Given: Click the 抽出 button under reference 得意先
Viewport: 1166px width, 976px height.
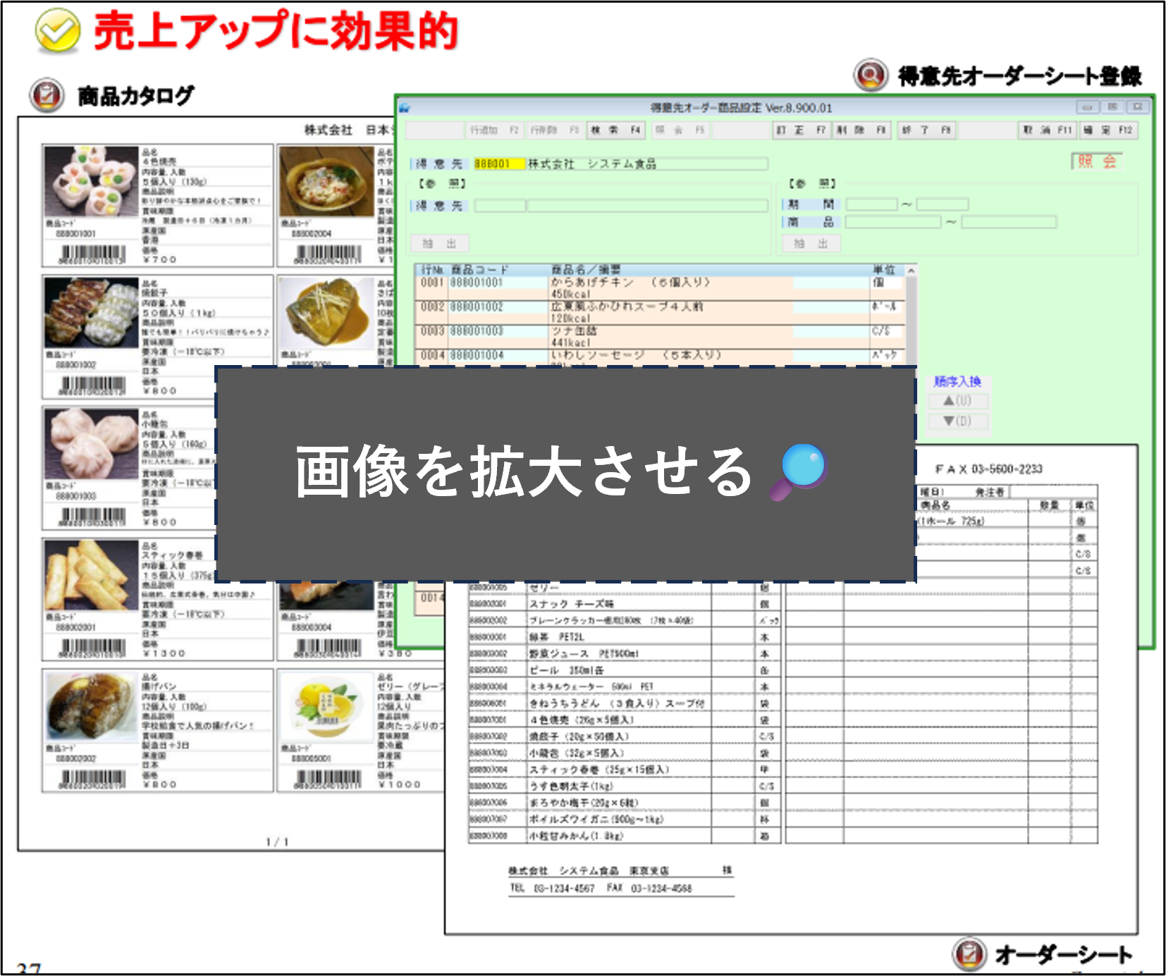Looking at the screenshot, I should coord(440,244).
